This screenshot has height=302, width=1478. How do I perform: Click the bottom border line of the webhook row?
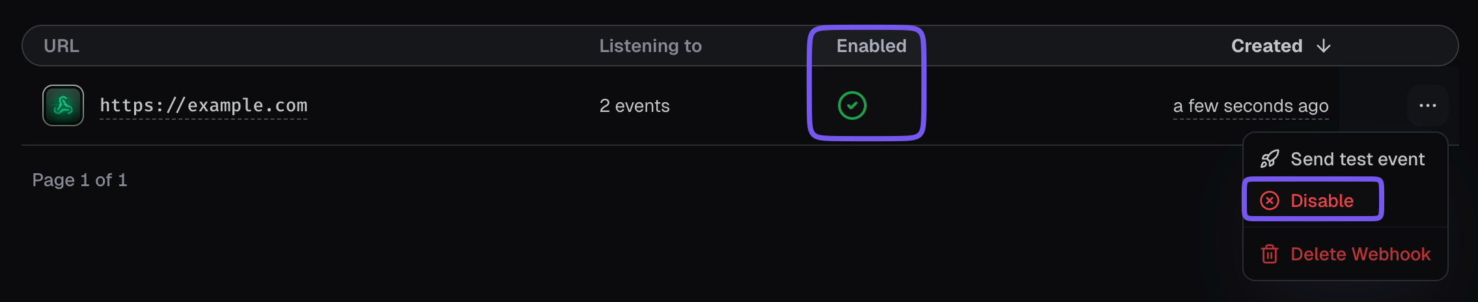(586, 145)
